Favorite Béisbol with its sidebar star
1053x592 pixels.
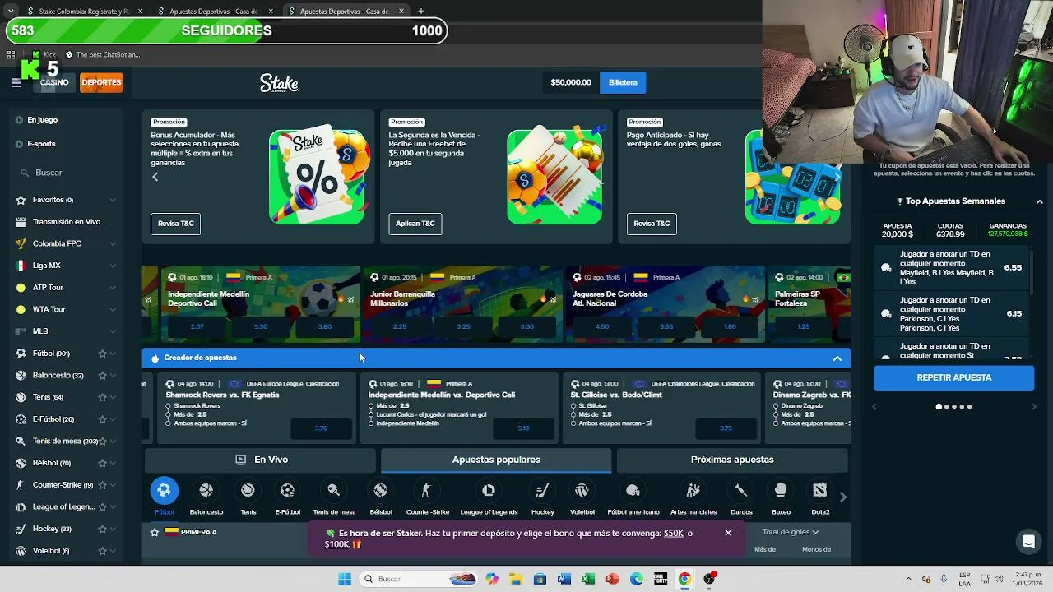tap(102, 463)
